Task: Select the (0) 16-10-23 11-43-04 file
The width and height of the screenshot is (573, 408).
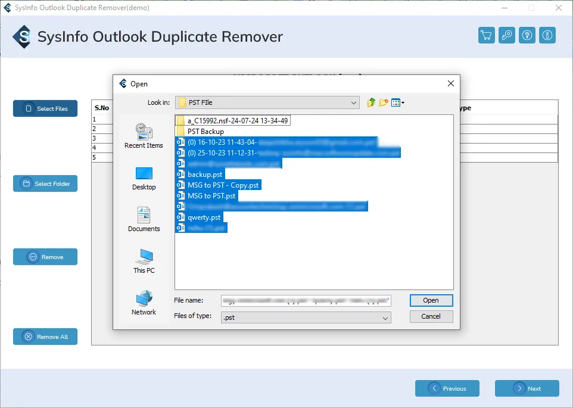Action: click(x=276, y=142)
